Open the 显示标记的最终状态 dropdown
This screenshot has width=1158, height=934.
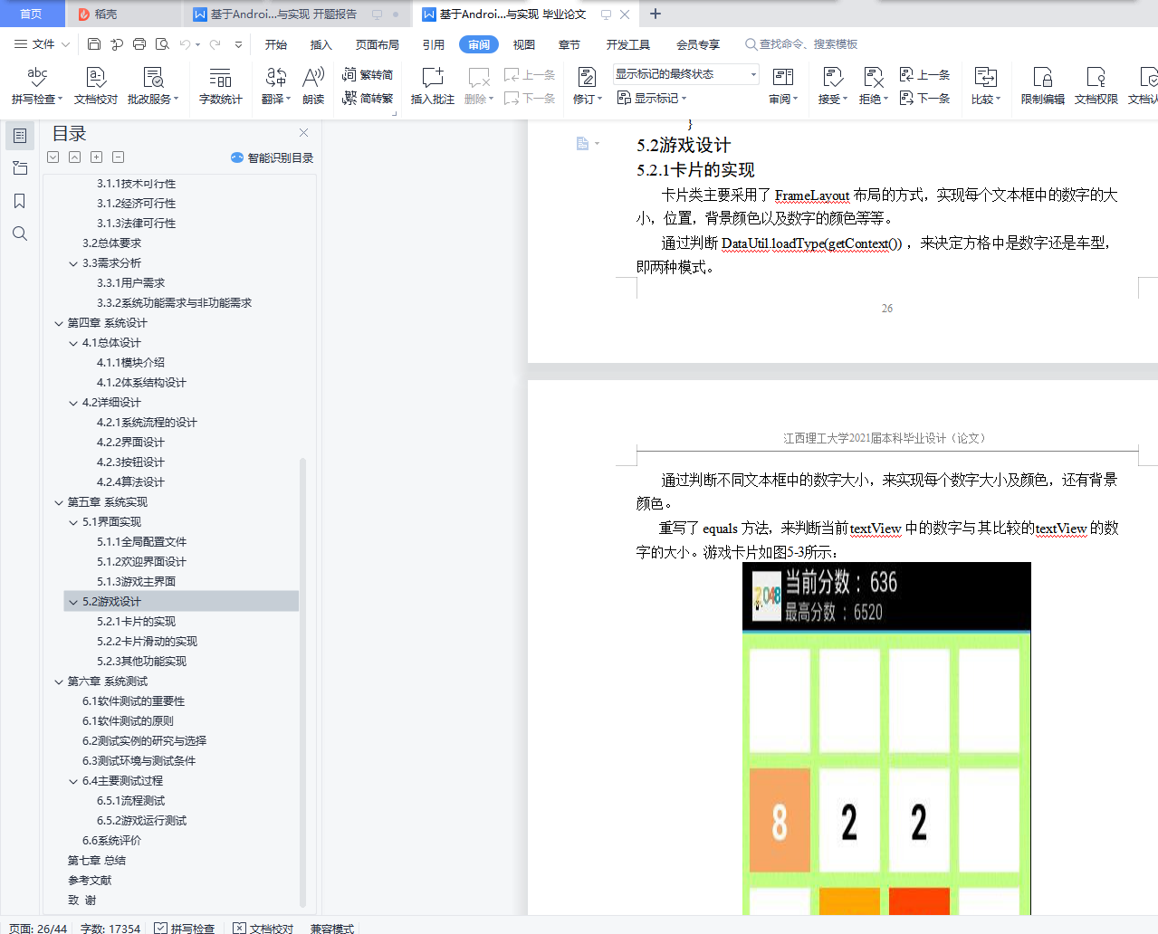(686, 74)
